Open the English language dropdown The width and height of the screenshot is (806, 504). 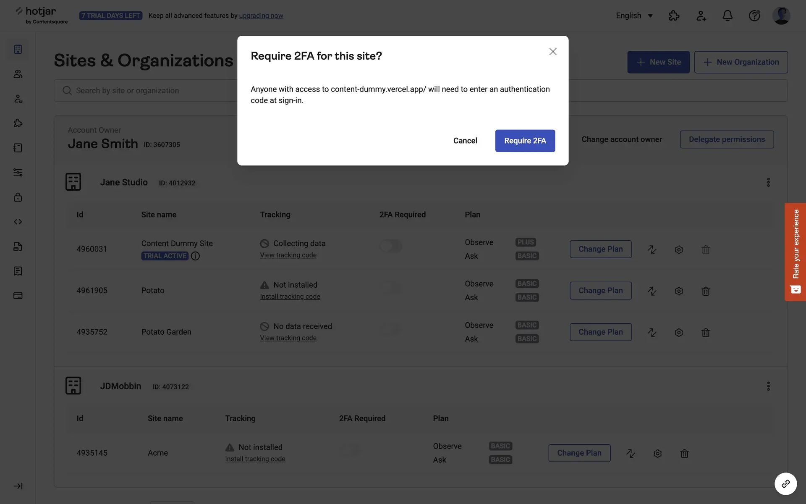pos(634,16)
